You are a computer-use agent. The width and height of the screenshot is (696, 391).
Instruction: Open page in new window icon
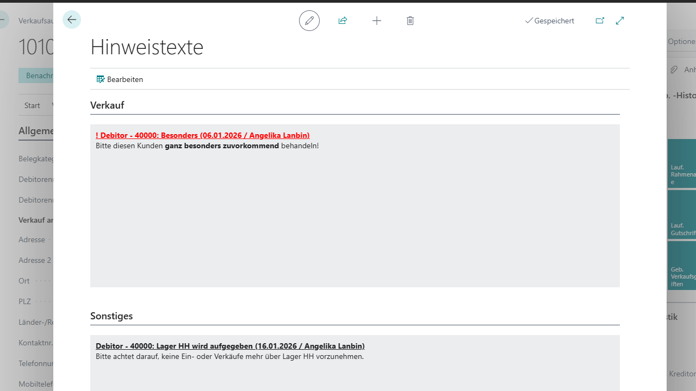point(600,21)
